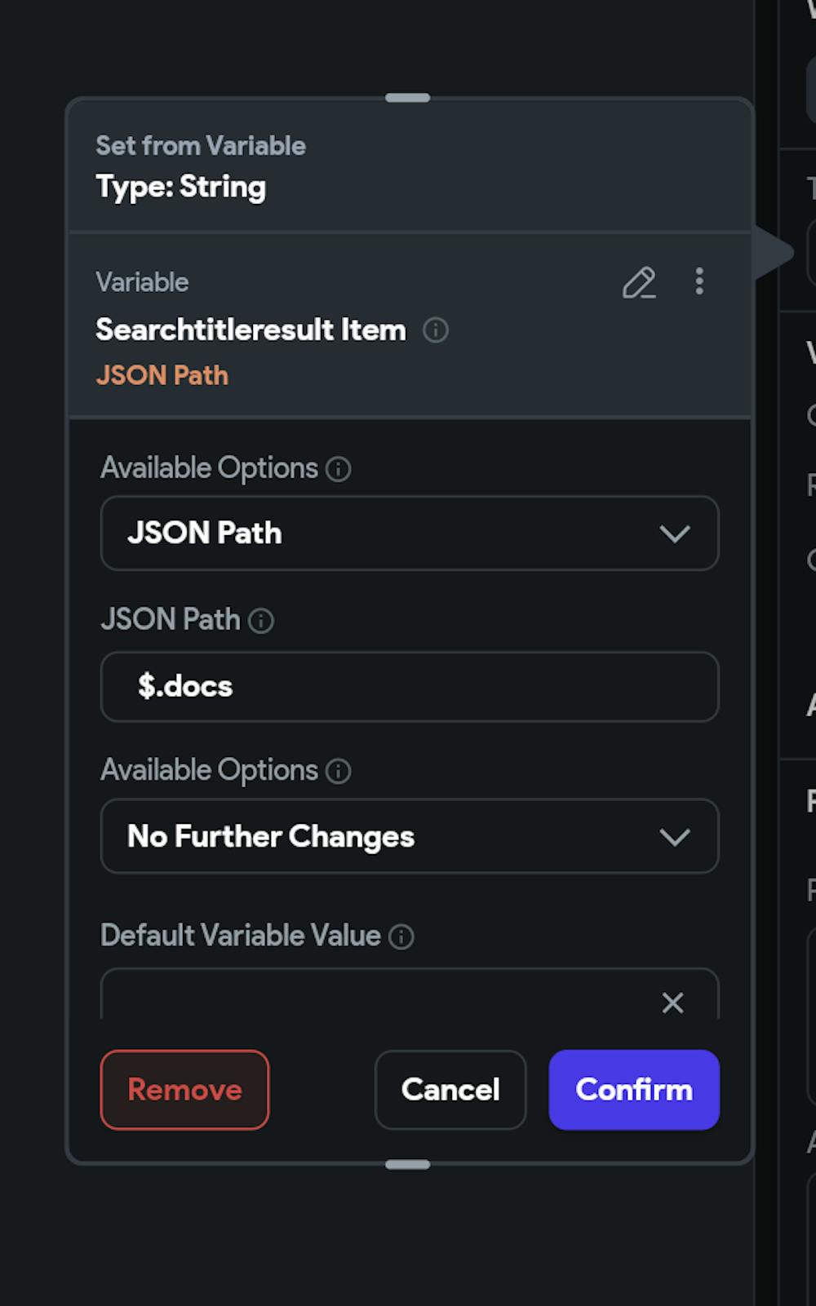816x1306 pixels.
Task: Open the three-dot more options menu
Action: pyautogui.click(x=699, y=281)
